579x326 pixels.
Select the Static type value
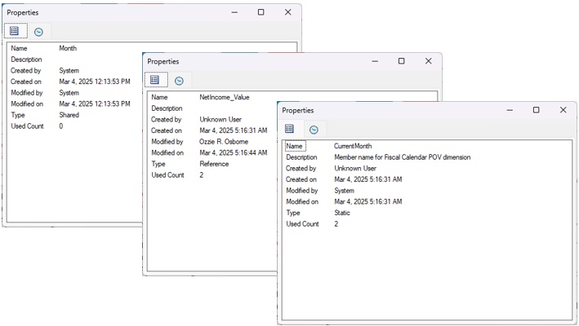pyautogui.click(x=342, y=213)
